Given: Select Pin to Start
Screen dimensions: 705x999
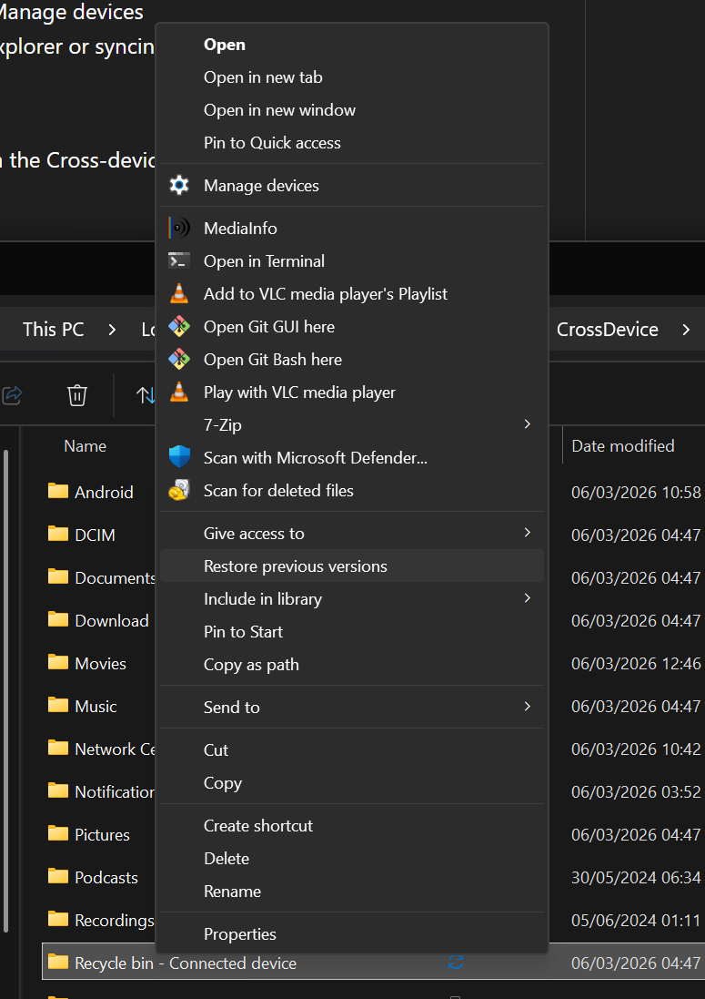Looking at the screenshot, I should (x=352, y=631).
